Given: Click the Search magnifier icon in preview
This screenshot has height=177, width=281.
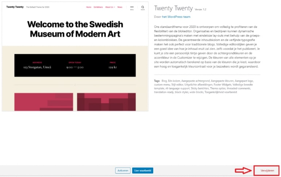Looking at the screenshot, I should [143, 7].
